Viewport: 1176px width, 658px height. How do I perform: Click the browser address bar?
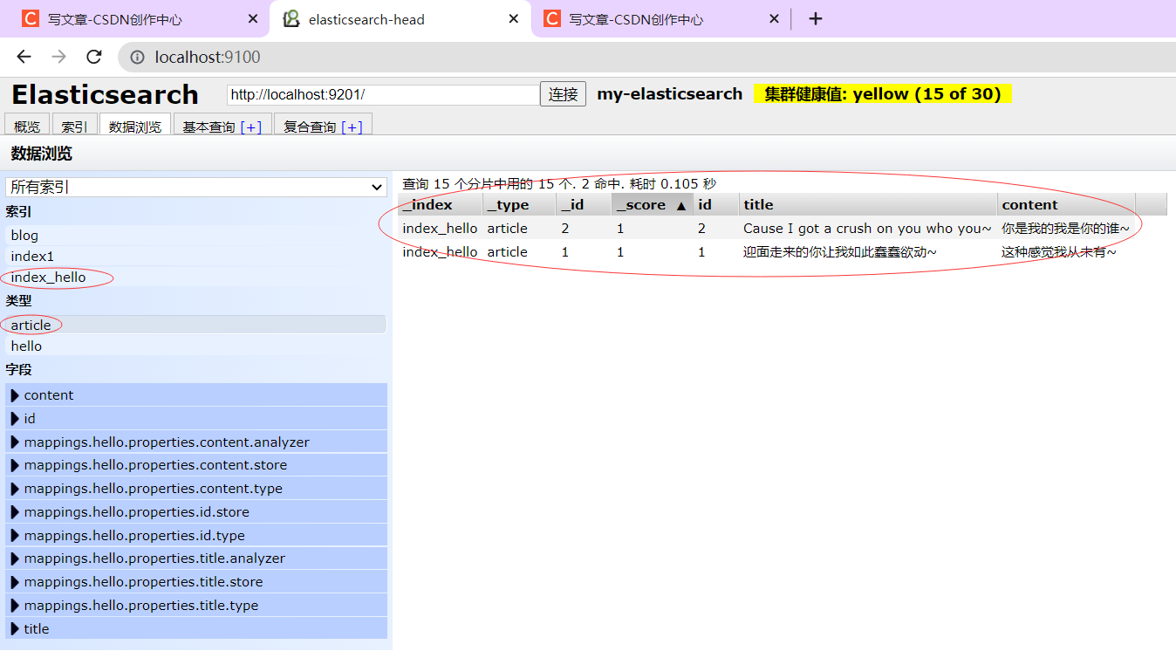[x=646, y=57]
